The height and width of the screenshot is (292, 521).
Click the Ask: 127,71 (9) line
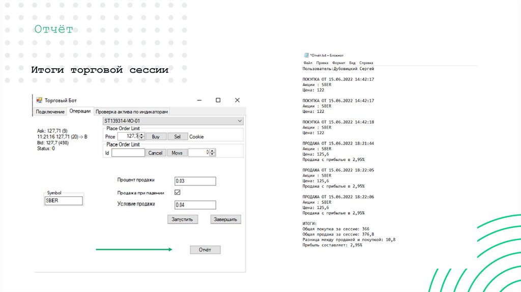pos(52,131)
